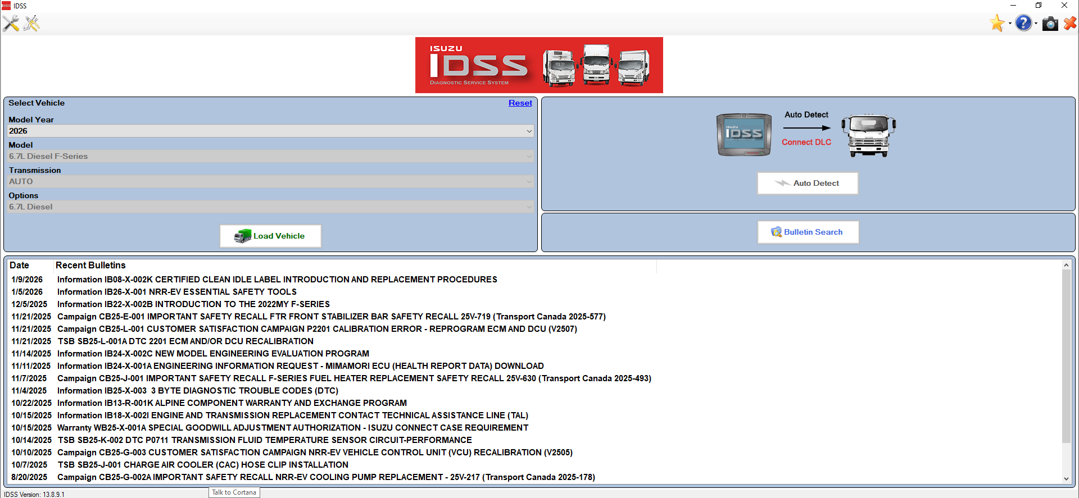Image resolution: width=1079 pixels, height=498 pixels.
Task: Click the Reset link
Action: (520, 103)
